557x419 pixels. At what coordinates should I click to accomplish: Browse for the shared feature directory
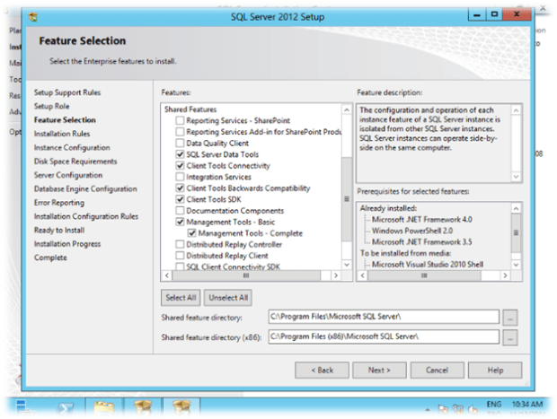[510, 317]
